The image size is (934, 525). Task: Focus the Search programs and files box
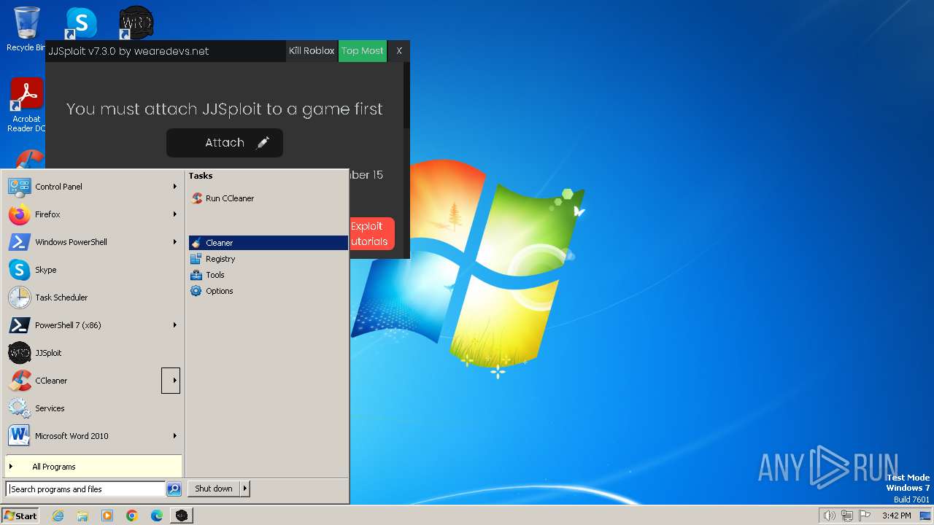85,489
